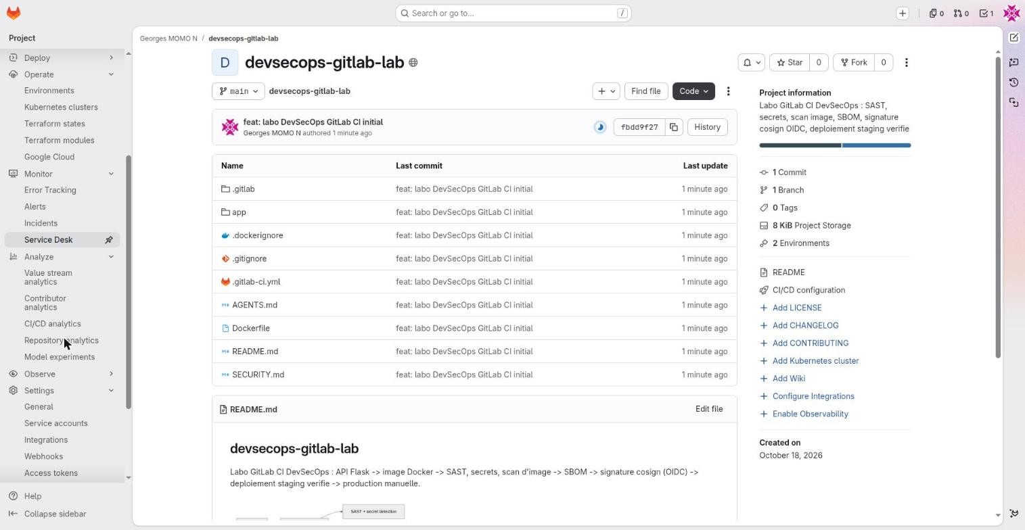Focus the Search or go to field

point(514,13)
